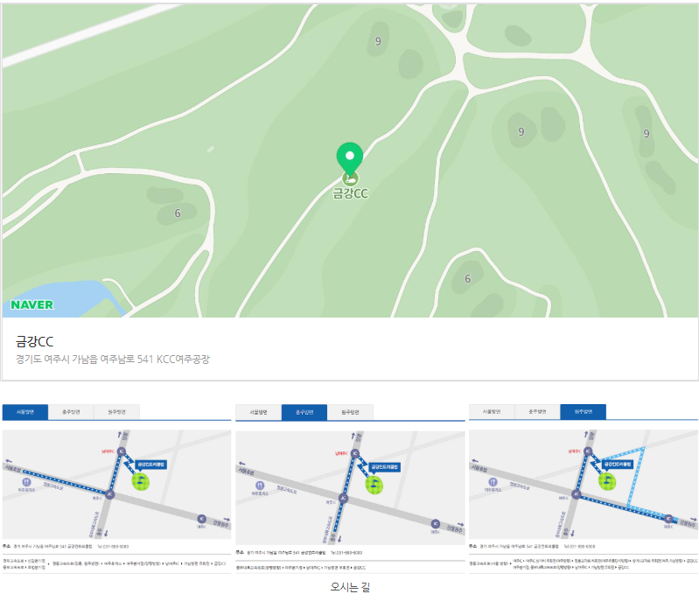The image size is (699, 601).
Task: Click the 오시는 길 caption text
Action: (x=350, y=587)
